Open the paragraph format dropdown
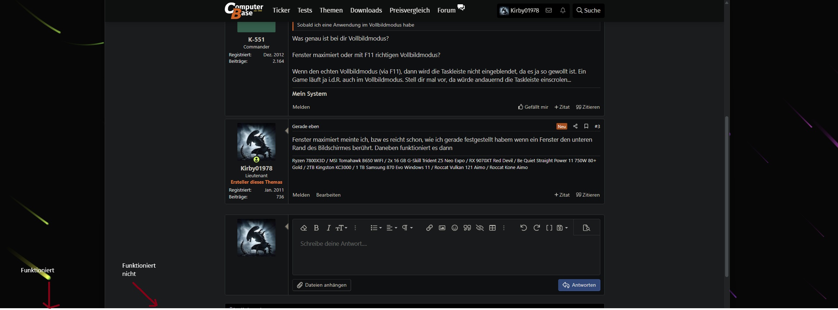The height and width of the screenshot is (310, 838). [407, 228]
